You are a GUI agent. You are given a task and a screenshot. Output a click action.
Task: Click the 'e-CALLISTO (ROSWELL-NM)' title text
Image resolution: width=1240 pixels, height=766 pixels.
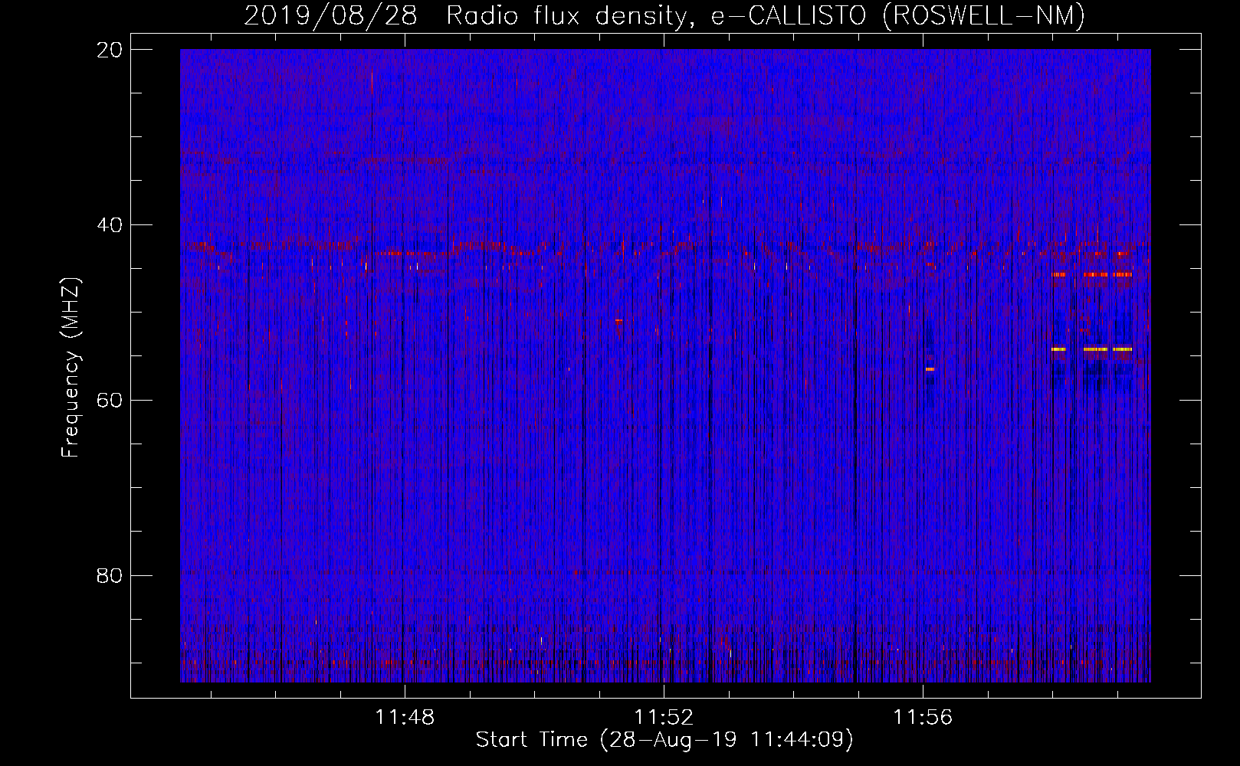pyautogui.click(x=898, y=16)
